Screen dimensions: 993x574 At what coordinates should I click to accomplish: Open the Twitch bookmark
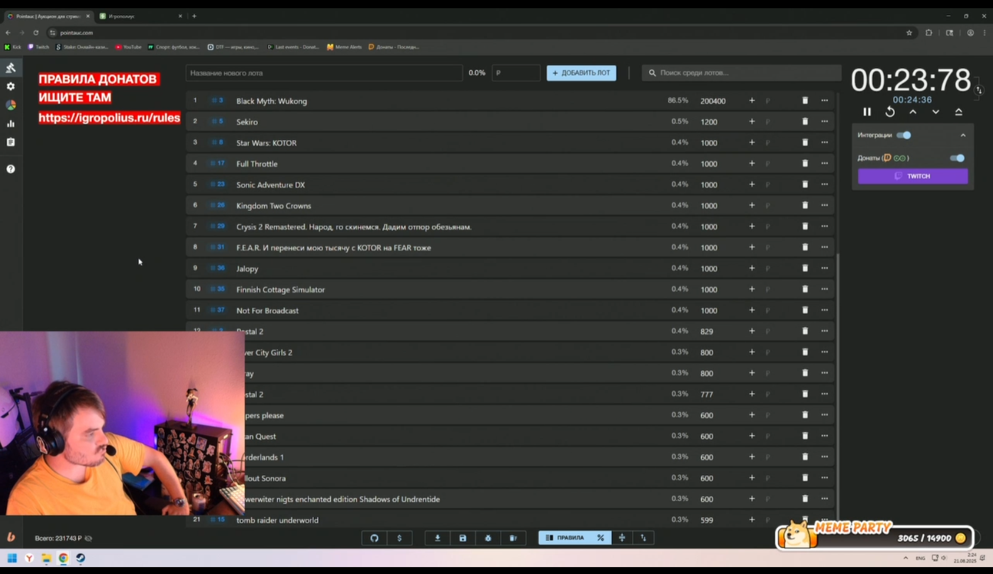38,47
